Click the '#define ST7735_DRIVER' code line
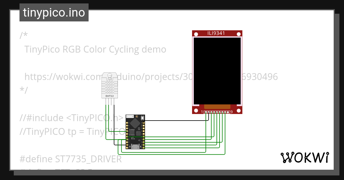This screenshot has width=344, height=180. pyautogui.click(x=71, y=159)
